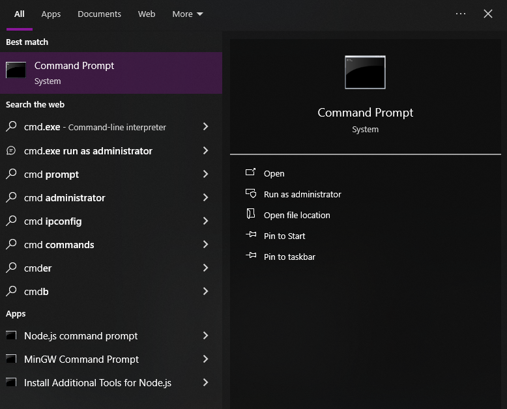Click the search icon beside cmd commands
Screen dimensions: 507x409
11,244
